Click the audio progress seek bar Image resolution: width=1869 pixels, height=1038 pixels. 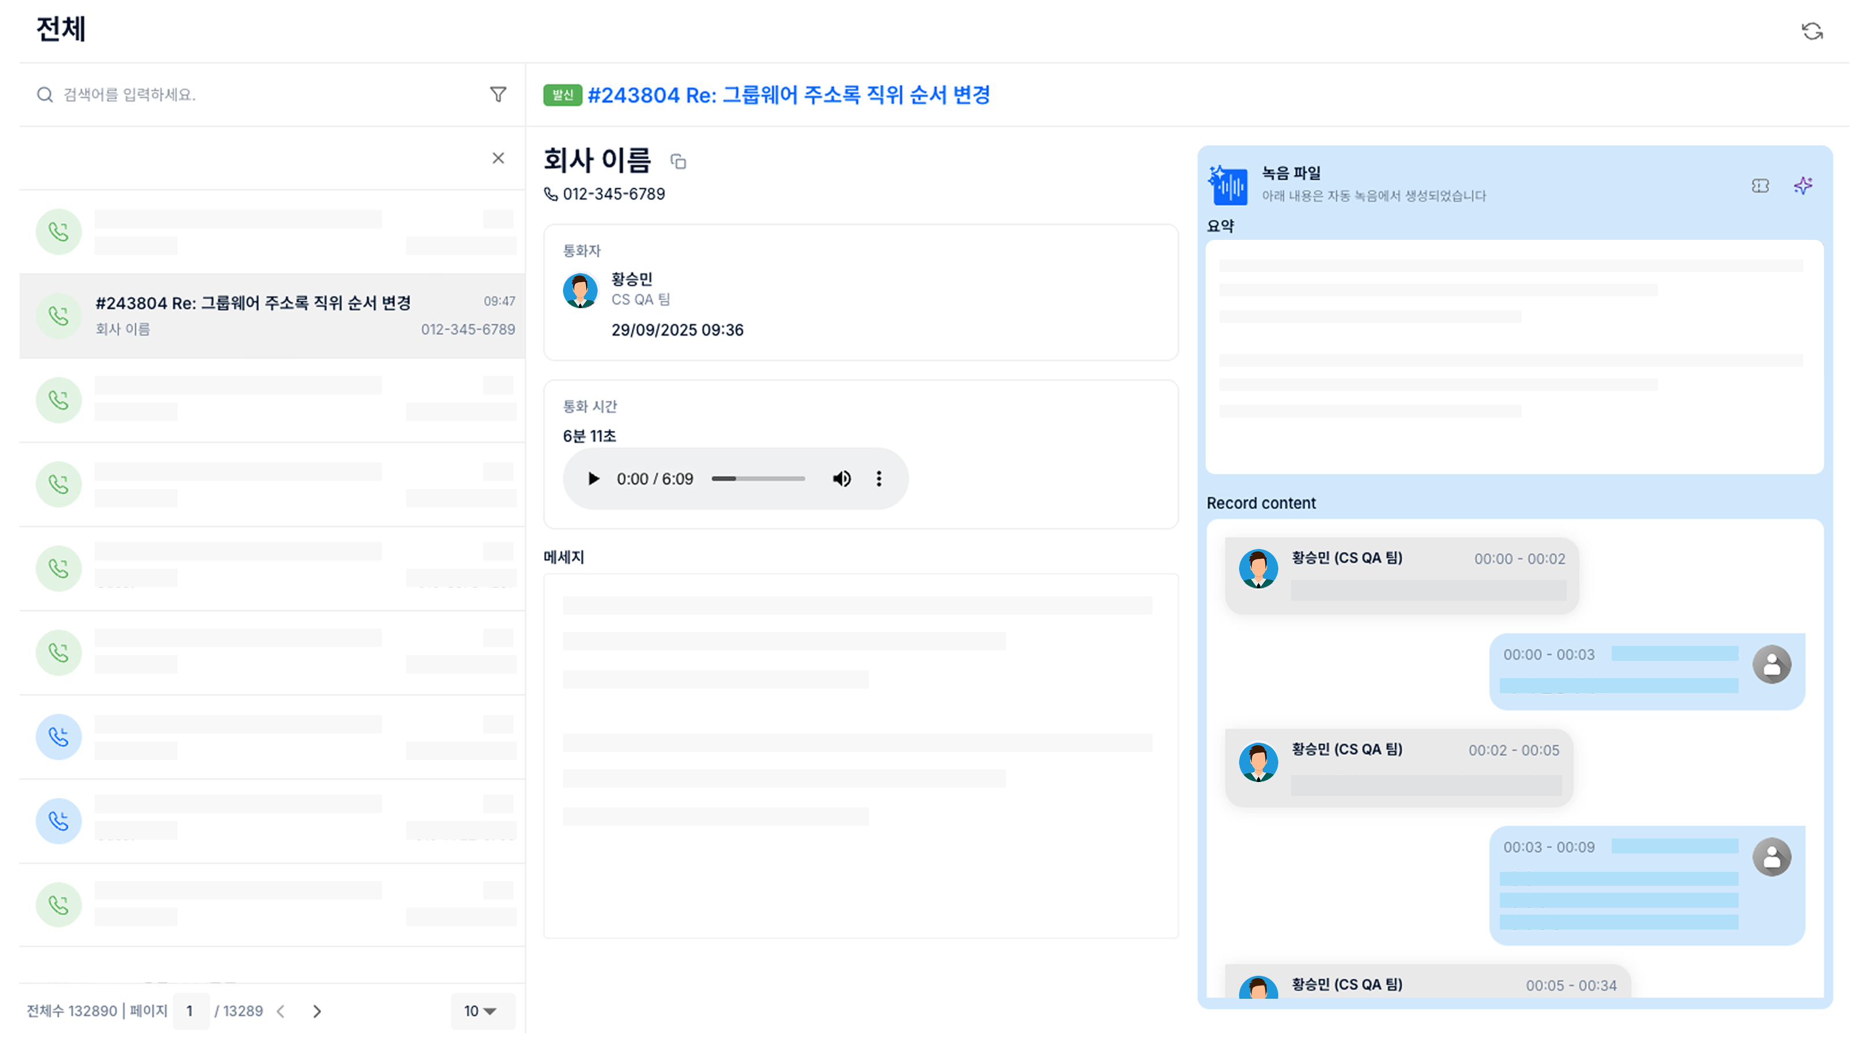pos(758,479)
